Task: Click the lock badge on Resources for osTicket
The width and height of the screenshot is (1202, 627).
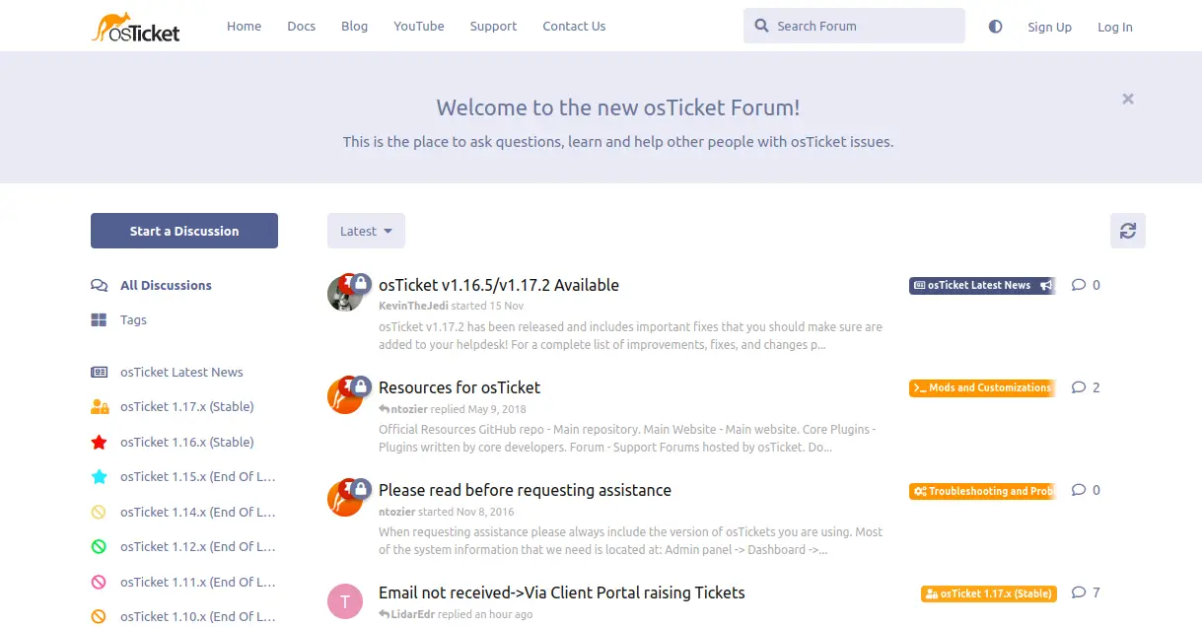Action: (x=362, y=385)
